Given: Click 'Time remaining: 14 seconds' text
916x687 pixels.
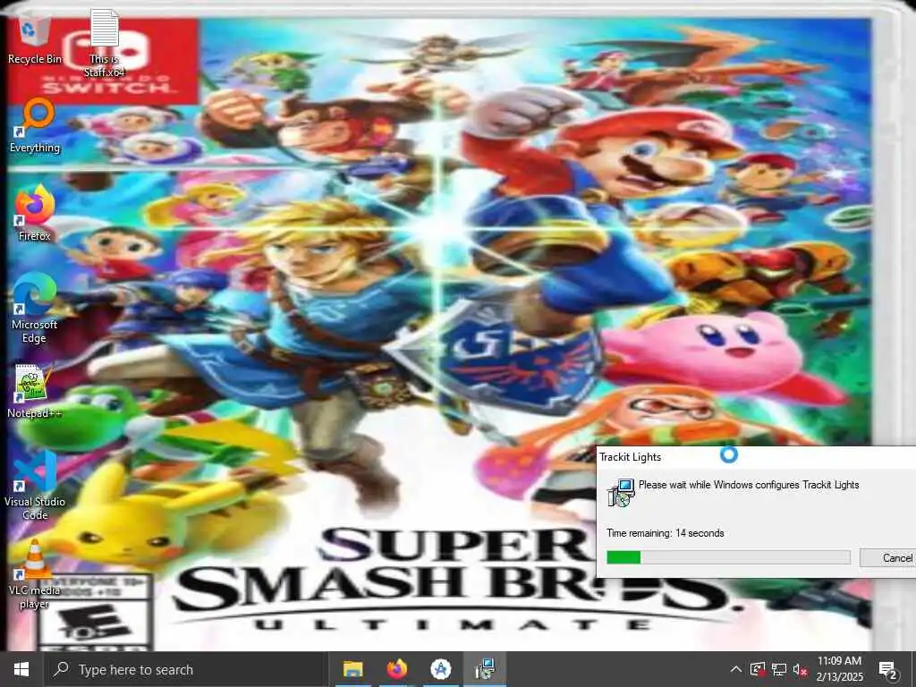Looking at the screenshot, I should point(666,533).
